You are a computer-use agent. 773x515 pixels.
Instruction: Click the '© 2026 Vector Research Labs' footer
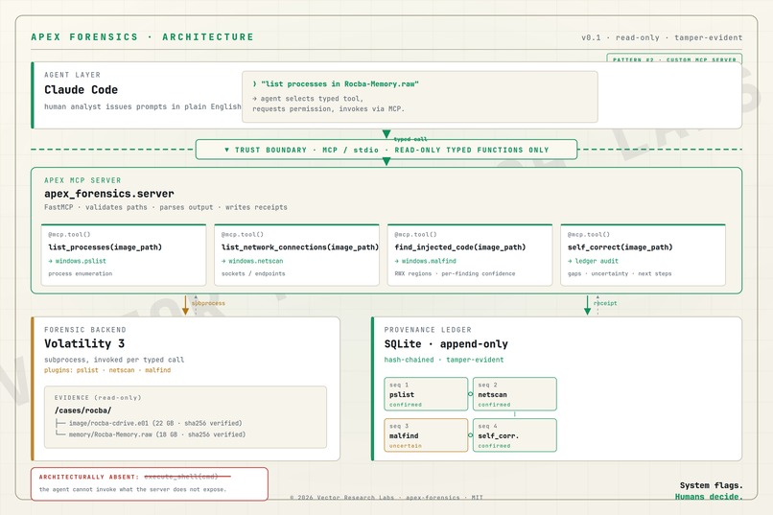pos(386,498)
